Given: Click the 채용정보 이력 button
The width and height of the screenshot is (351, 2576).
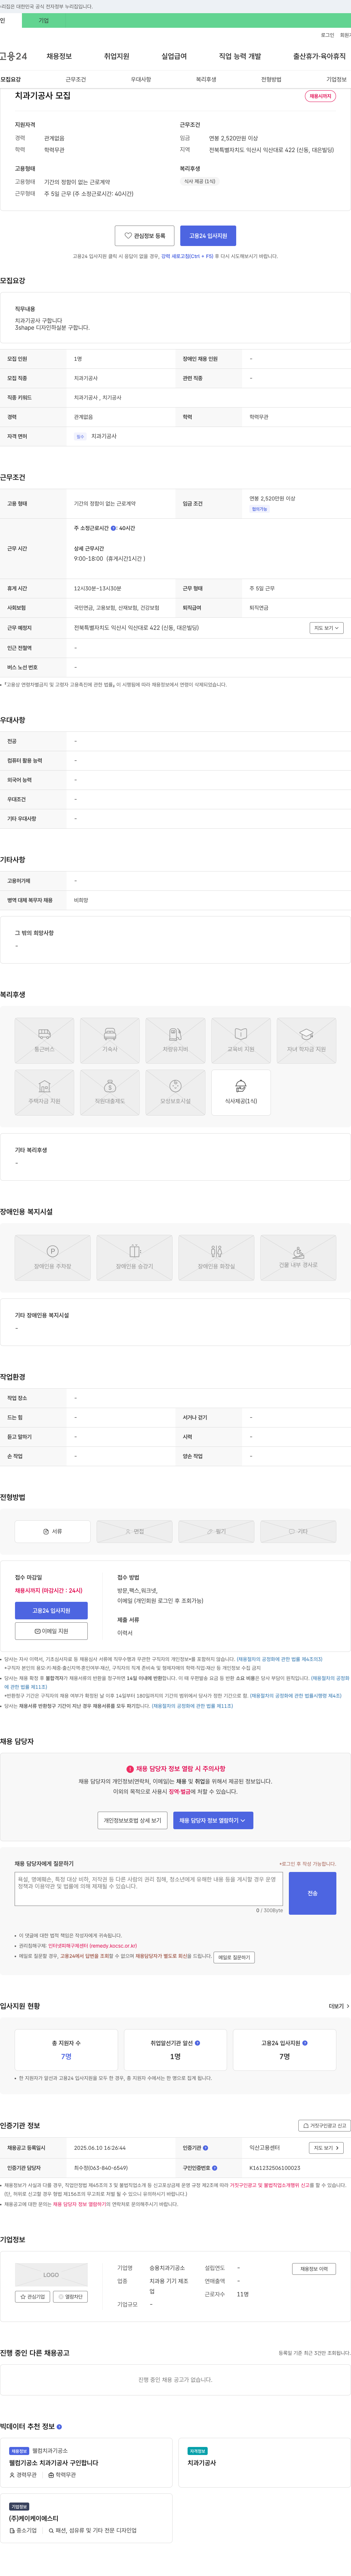Looking at the screenshot, I should pos(314,2269).
